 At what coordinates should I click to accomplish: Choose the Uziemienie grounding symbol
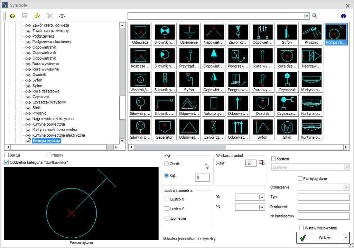tap(189, 34)
